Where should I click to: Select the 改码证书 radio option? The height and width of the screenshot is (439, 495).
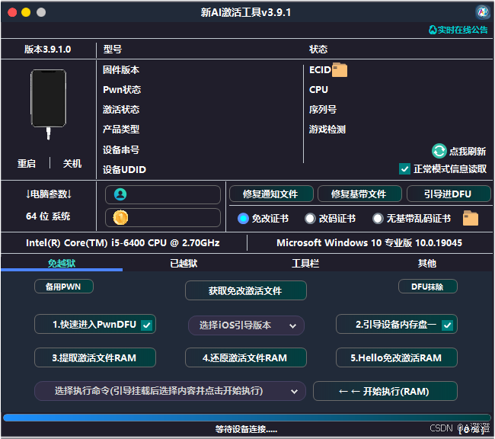point(310,219)
